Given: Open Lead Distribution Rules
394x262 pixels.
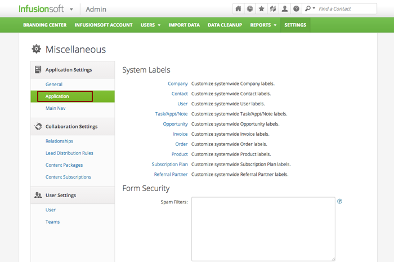Looking at the screenshot, I should click(69, 153).
